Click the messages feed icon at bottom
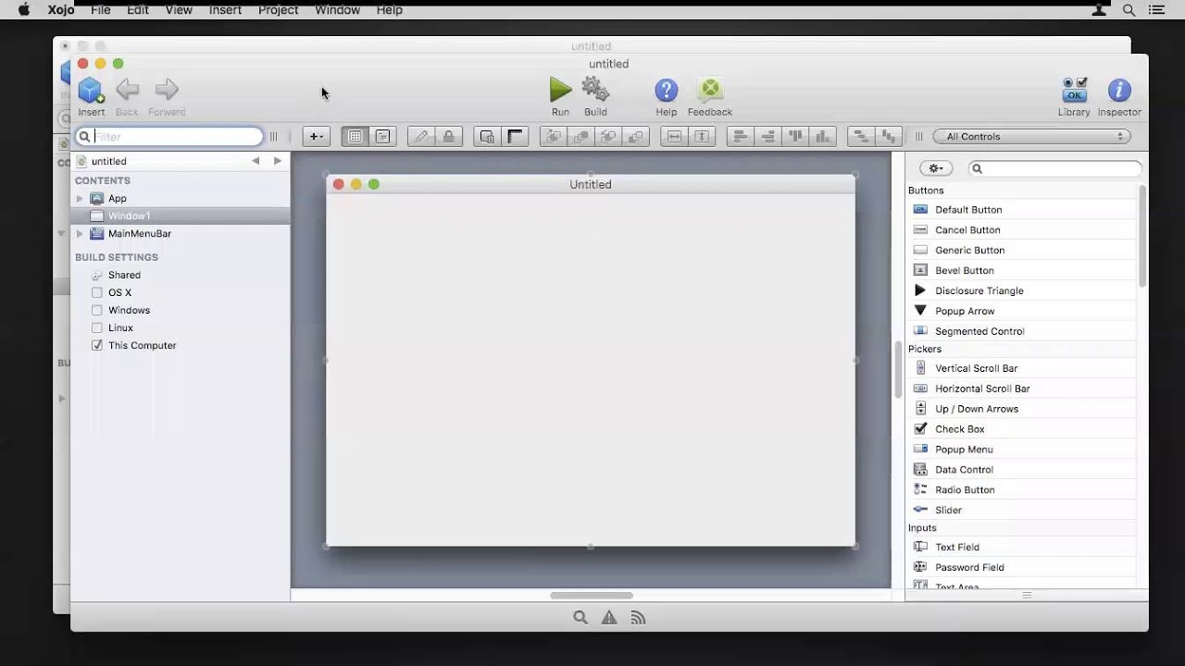 tap(638, 618)
